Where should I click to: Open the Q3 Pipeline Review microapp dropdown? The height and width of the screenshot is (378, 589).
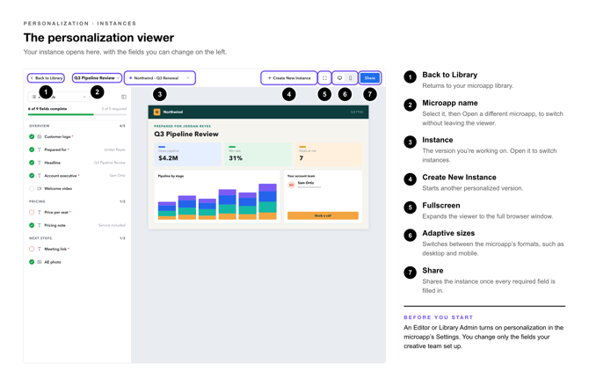97,78
